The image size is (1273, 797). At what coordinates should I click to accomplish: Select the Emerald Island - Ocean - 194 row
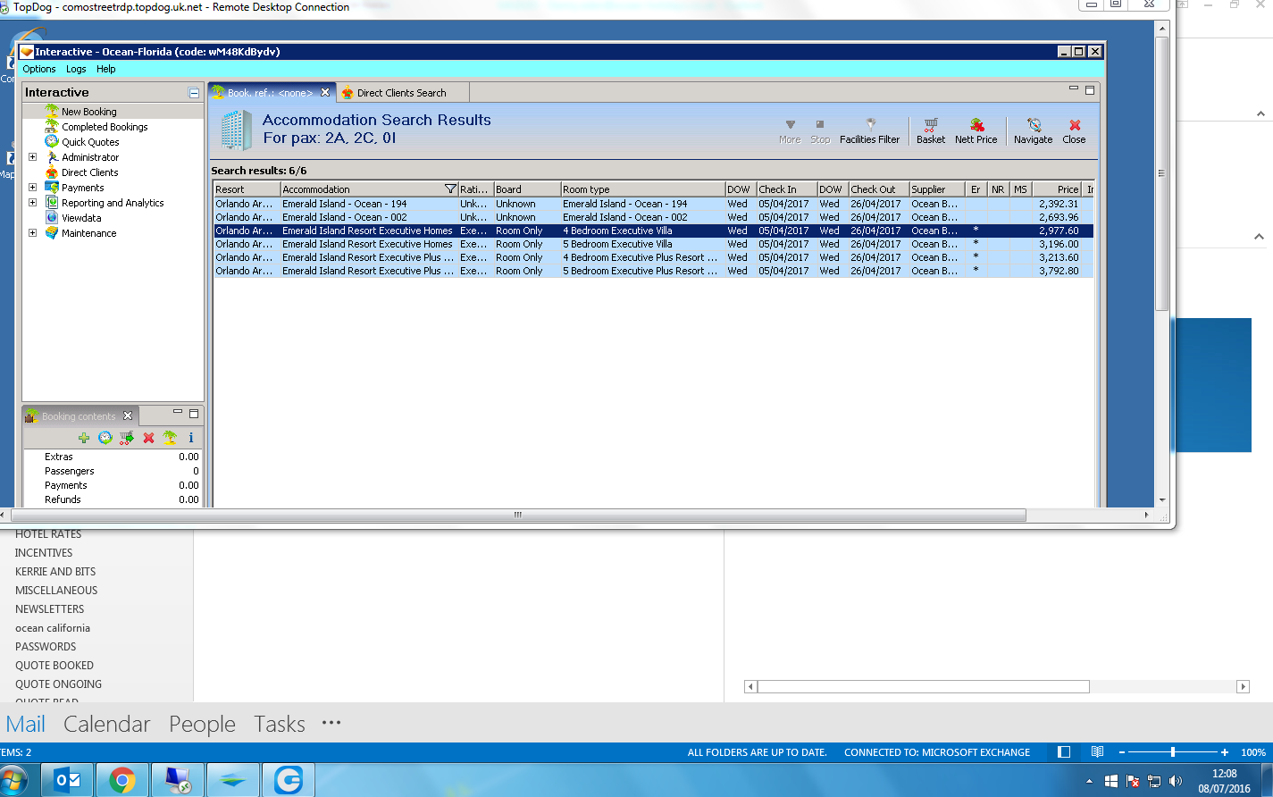653,204
